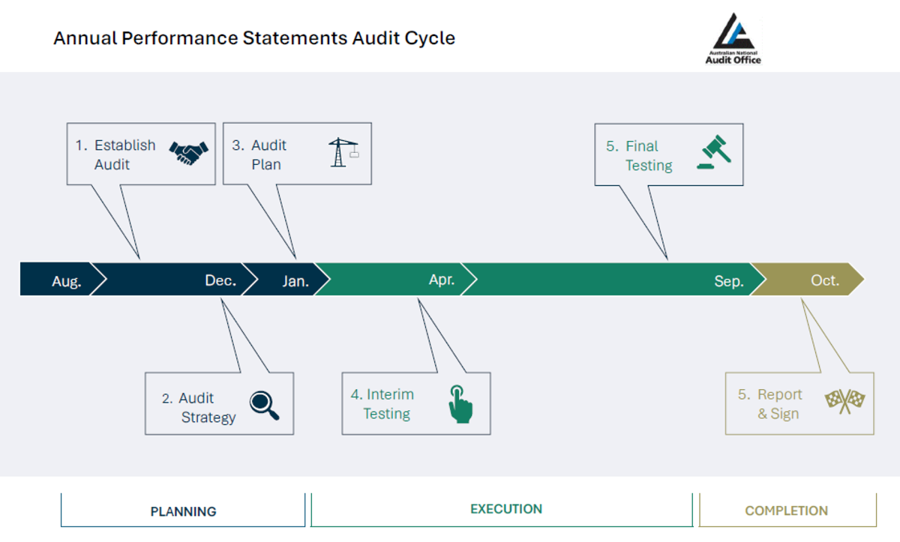Screen dimensions: 900x542
Task: Select the Apr. timeline label
Action: click(442, 280)
